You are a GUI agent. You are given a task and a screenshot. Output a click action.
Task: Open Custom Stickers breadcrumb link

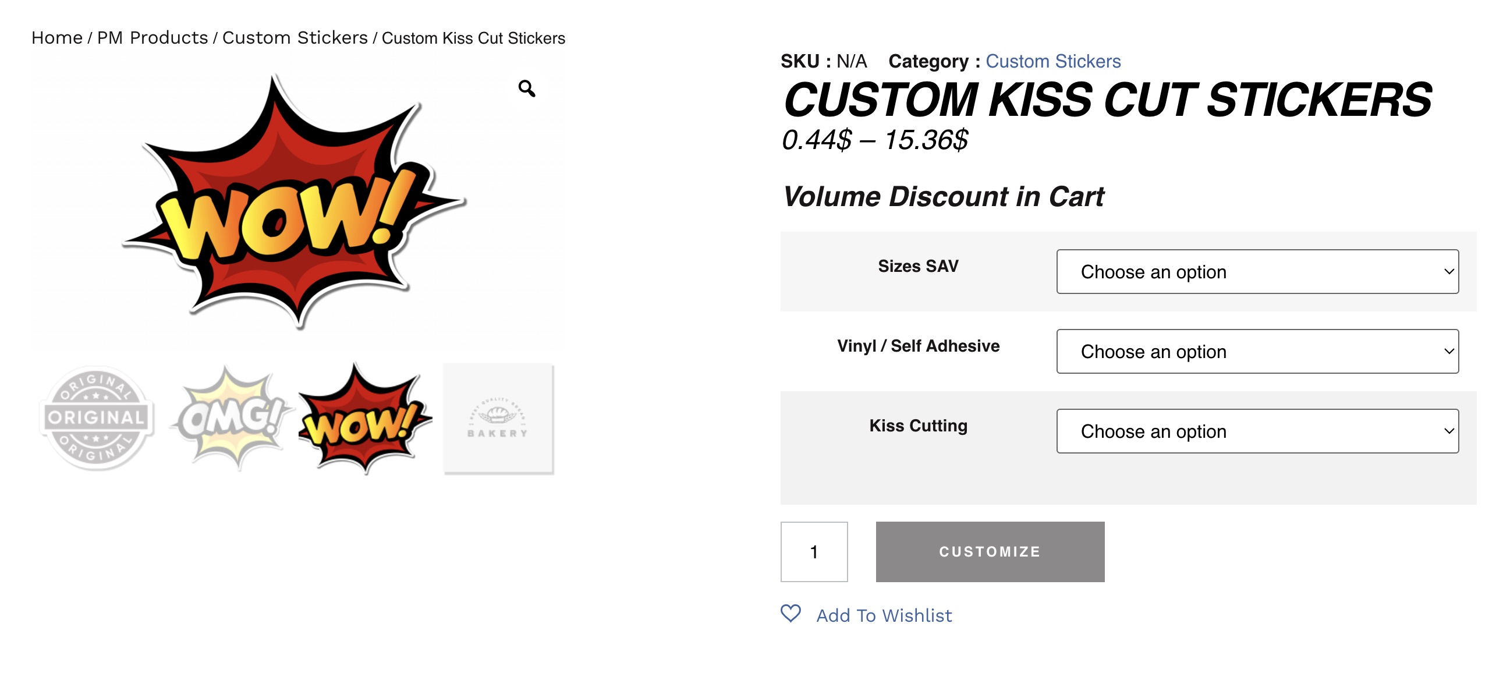point(295,38)
